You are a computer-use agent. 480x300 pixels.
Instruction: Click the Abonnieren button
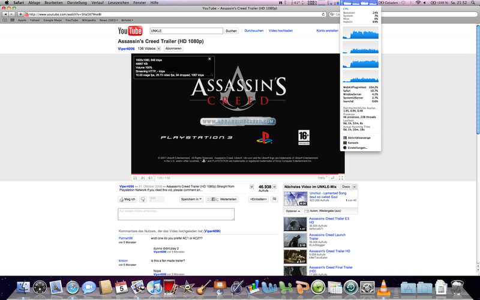pos(173,49)
